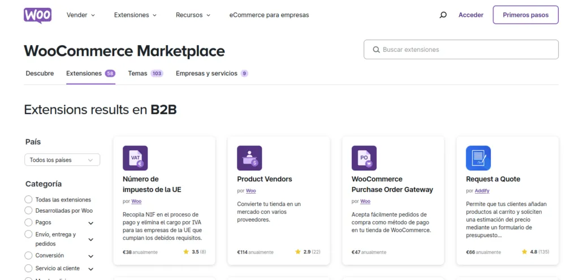This screenshot has height=280, width=579.
Task: Click the EU VAT Number extension icon
Action: pyautogui.click(x=135, y=158)
